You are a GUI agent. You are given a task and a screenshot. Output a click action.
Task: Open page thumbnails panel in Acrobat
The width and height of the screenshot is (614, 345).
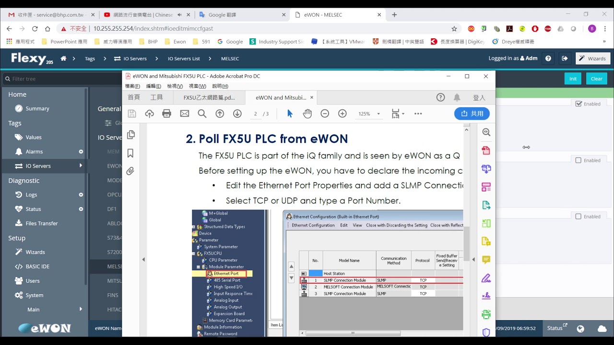pyautogui.click(x=130, y=135)
